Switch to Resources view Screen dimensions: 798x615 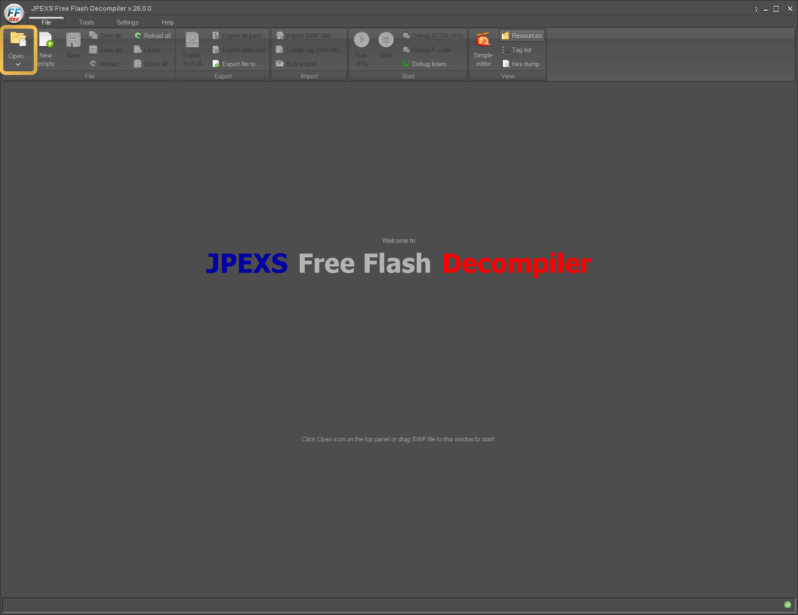tap(522, 36)
